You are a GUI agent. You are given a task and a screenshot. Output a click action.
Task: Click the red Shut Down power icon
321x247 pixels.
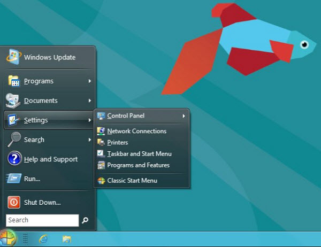pyautogui.click(x=14, y=202)
